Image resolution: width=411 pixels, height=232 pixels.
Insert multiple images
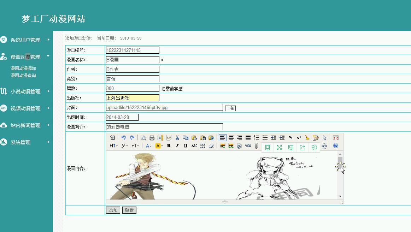(231, 146)
